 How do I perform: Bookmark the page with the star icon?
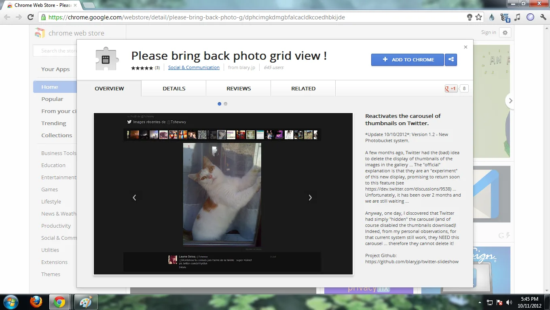point(478,17)
